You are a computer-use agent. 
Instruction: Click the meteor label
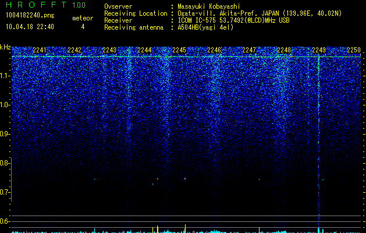[83, 18]
